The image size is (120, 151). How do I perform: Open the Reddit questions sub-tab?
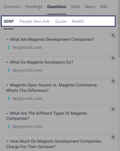click(78, 22)
